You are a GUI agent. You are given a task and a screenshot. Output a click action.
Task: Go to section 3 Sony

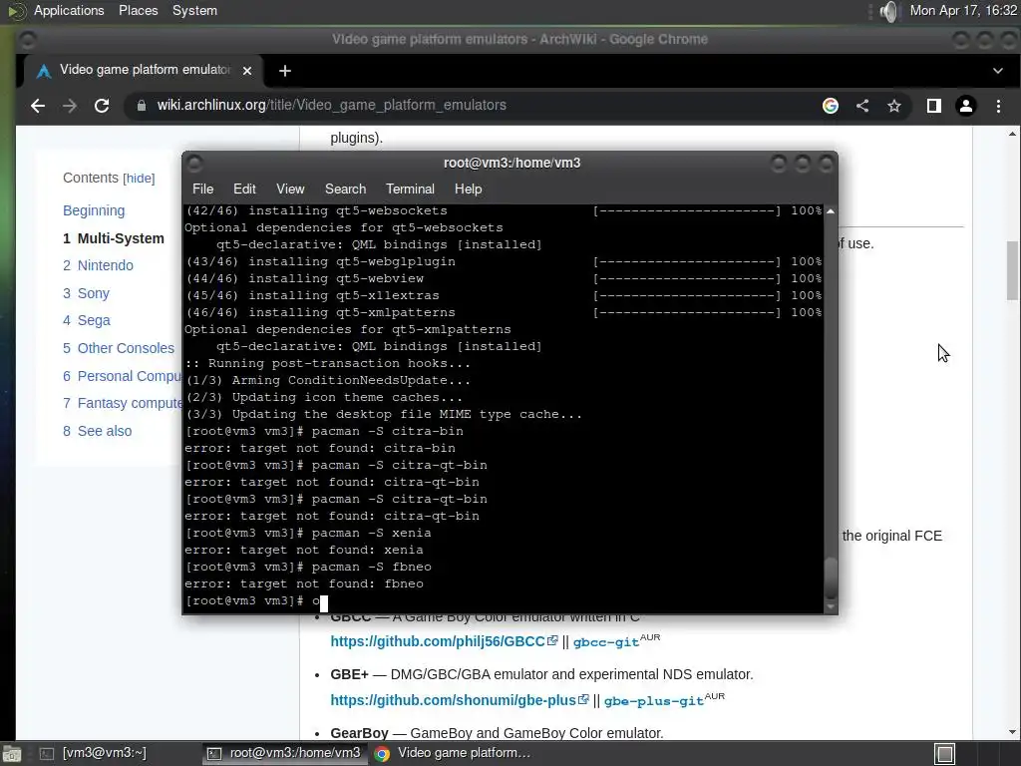coord(86,293)
